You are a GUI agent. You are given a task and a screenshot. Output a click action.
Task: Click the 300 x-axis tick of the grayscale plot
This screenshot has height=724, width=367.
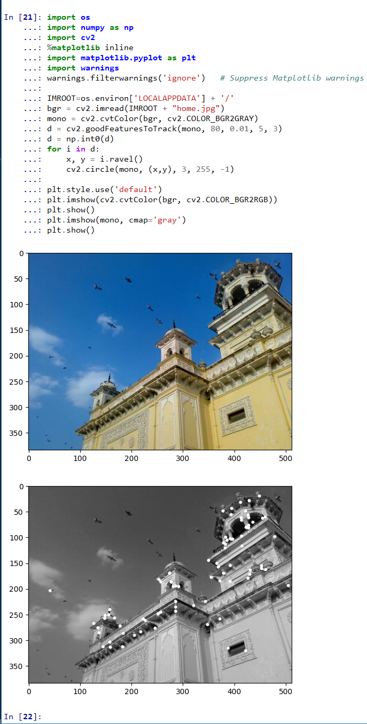pyautogui.click(x=183, y=691)
